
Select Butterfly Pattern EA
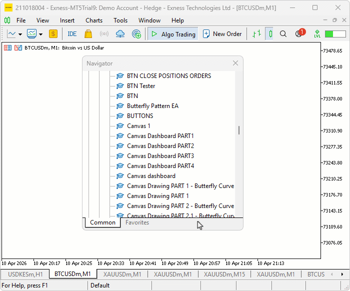pyautogui.click(x=152, y=106)
